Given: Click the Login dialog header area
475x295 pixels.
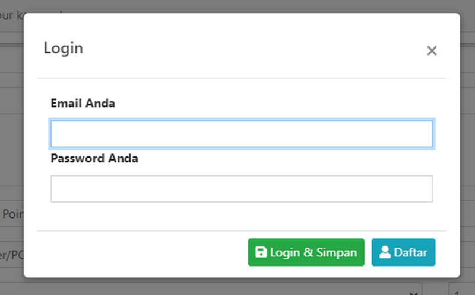Looking at the screenshot, I should point(237,47).
